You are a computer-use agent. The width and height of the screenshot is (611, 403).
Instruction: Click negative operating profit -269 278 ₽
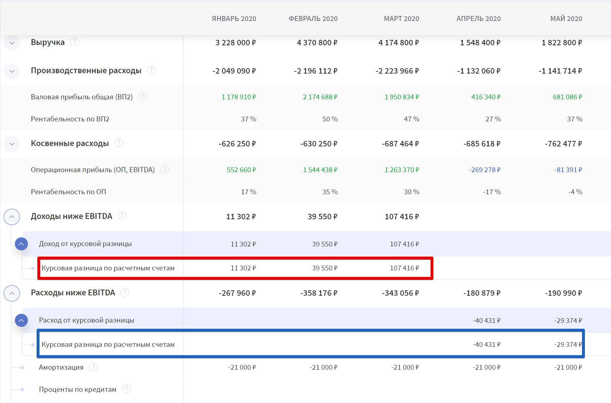pos(485,170)
